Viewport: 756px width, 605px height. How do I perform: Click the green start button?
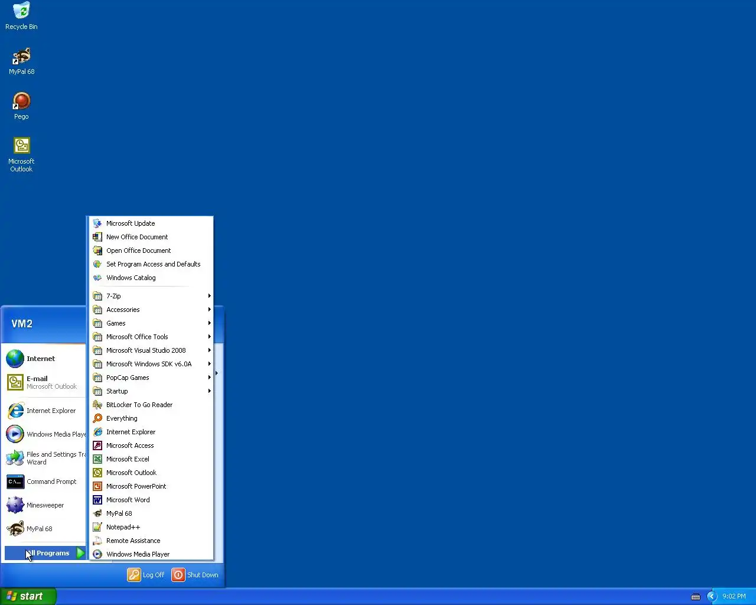click(28, 596)
